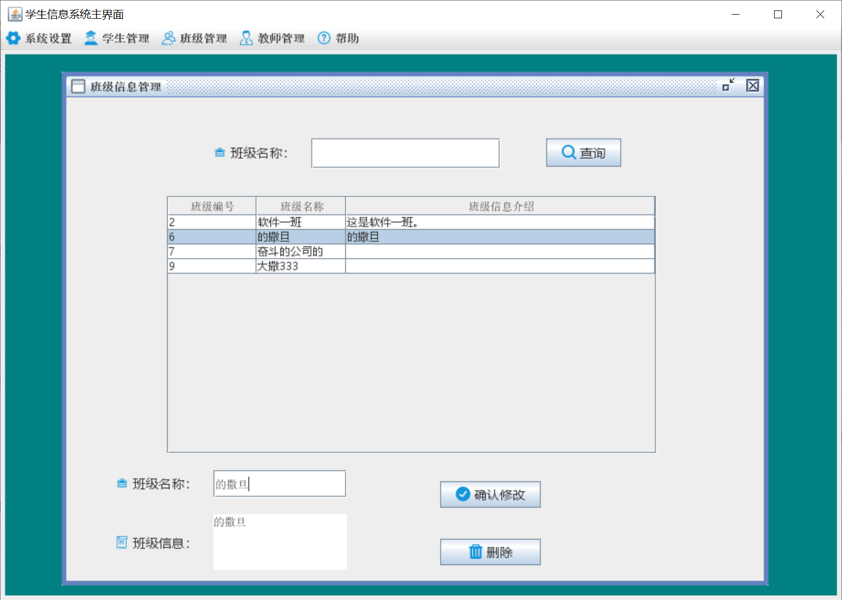
Task: Select the row with class number 6
Action: pos(411,237)
